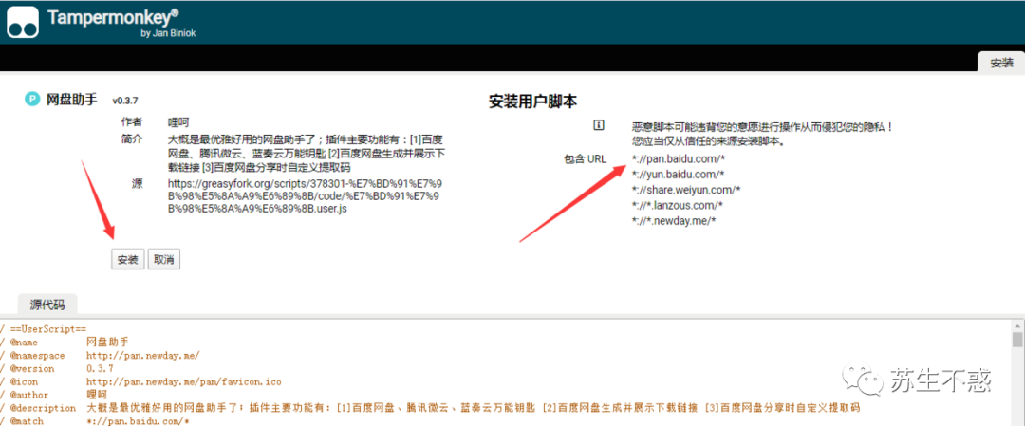Click the Tampermonkey title text
Image resolution: width=1025 pixels, height=426 pixels.
coord(113,16)
